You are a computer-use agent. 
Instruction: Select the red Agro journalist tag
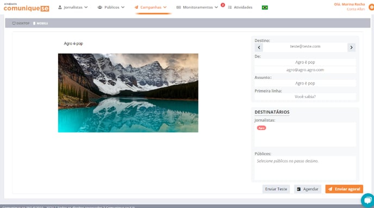[261, 128]
